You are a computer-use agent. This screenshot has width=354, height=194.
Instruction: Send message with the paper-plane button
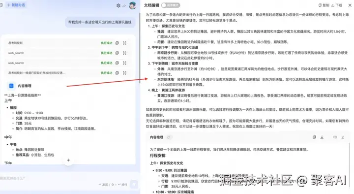coord(134,185)
